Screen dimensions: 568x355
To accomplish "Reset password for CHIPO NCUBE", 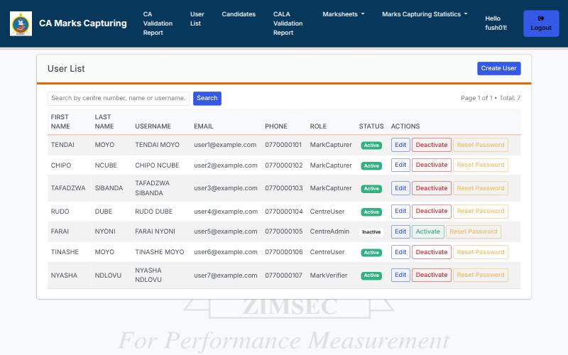I will [481, 165].
